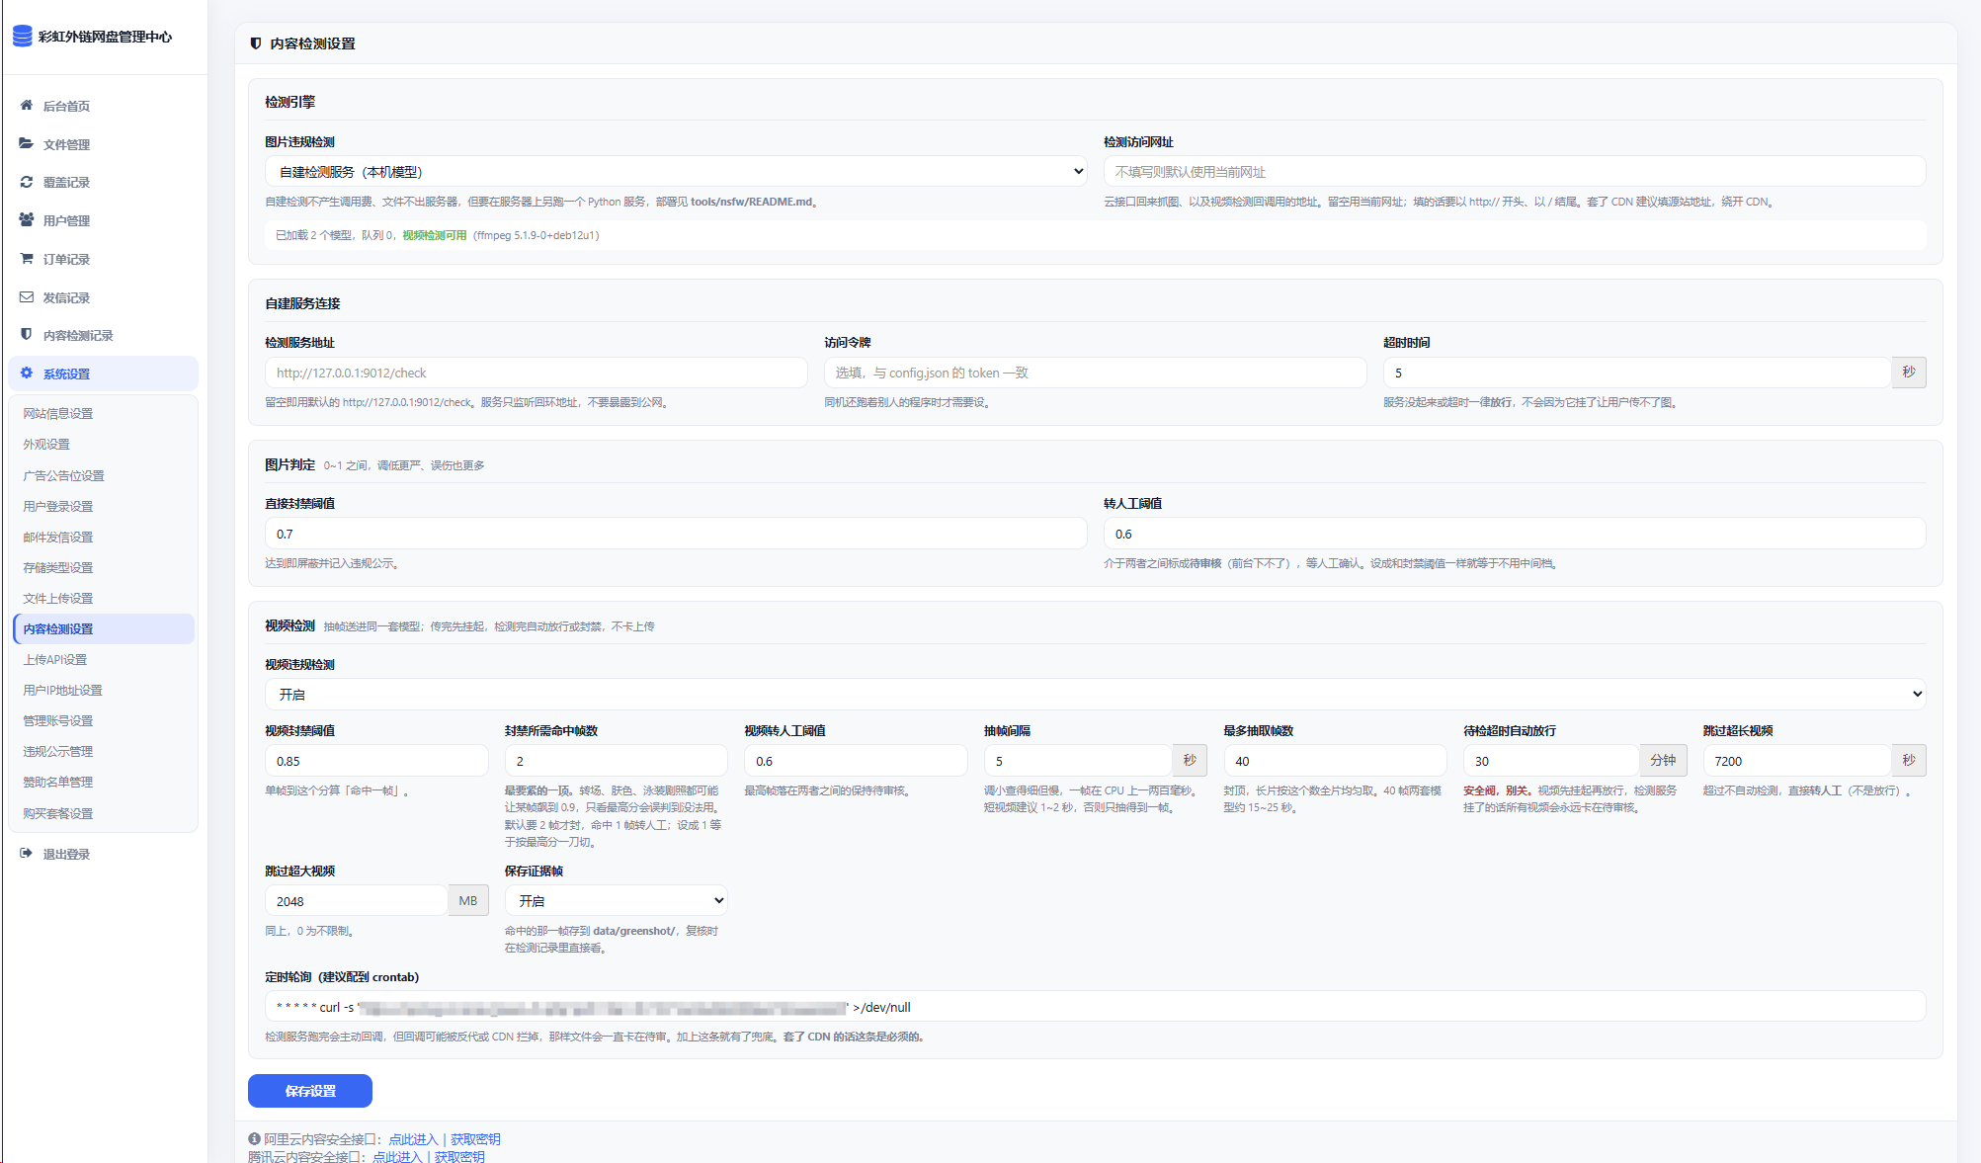1981x1163 pixels.
Task: Click the folder icon beside 文件管理
Action: 27,143
